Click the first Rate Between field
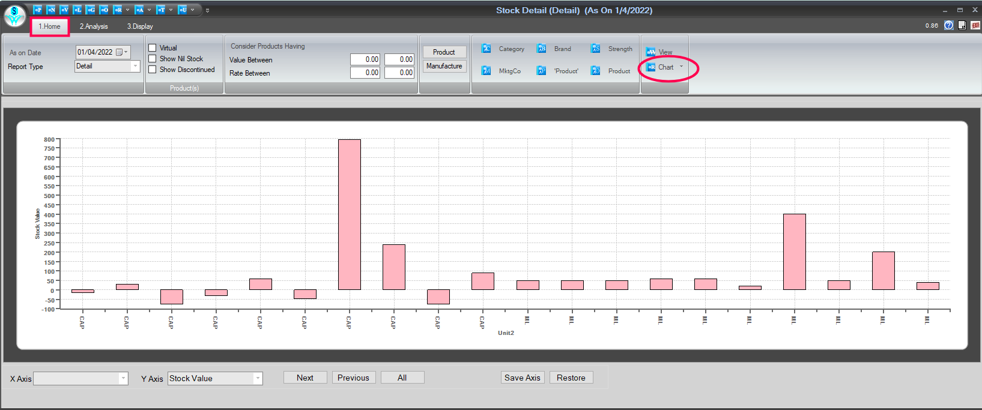Image resolution: width=982 pixels, height=410 pixels. [x=365, y=73]
